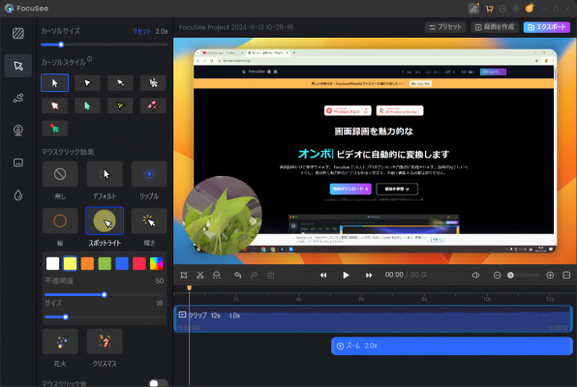Open the webcam settings sidebar icon
Viewport: 577px width, 387px height.
click(18, 131)
